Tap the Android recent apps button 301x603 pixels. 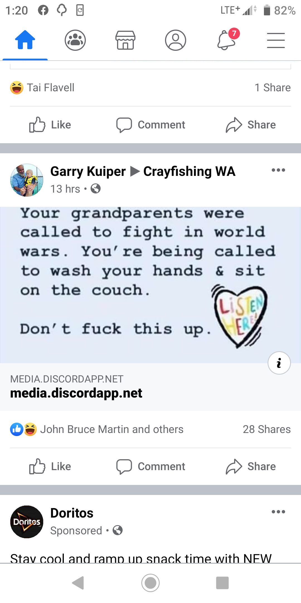pos(222,583)
